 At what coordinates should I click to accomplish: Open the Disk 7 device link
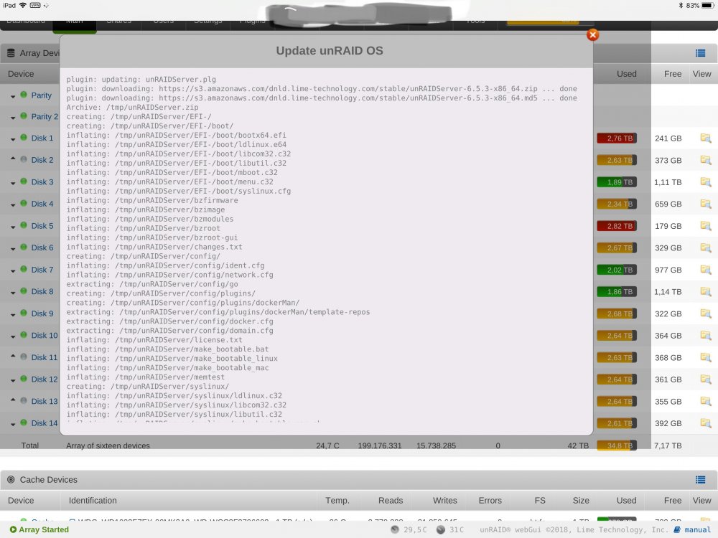pos(42,270)
